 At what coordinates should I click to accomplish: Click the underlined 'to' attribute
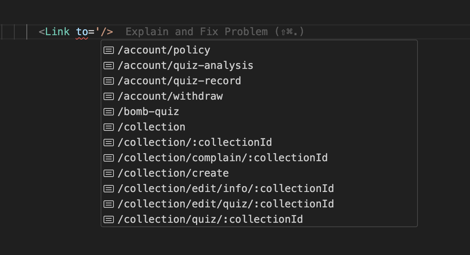pos(82,32)
